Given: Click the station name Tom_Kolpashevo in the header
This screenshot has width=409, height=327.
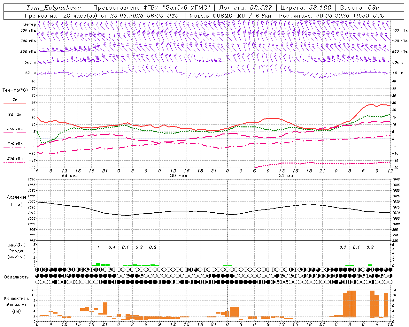Looking at the screenshot, I should [53, 8].
